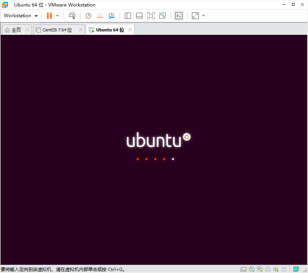The height and width of the screenshot is (273, 308).
Task: Minimize the VMware Workstation window
Action: coord(284,5)
